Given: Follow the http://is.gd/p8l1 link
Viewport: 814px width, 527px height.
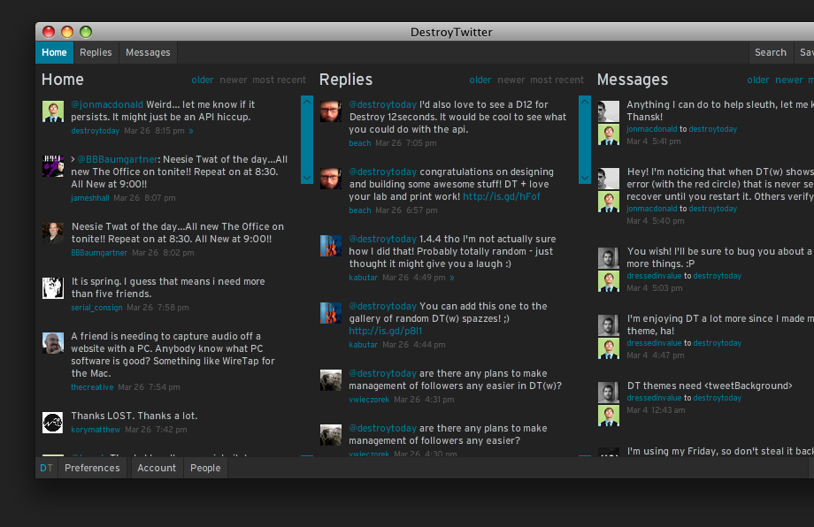Looking at the screenshot, I should pos(385,331).
